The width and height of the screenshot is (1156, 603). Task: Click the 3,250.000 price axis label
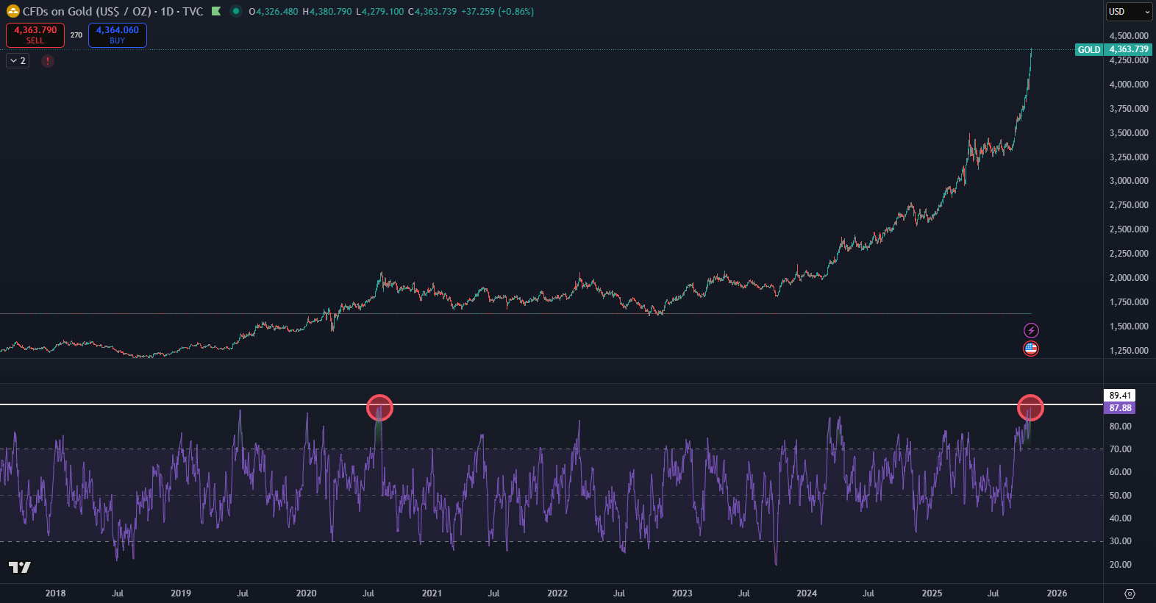click(x=1129, y=157)
